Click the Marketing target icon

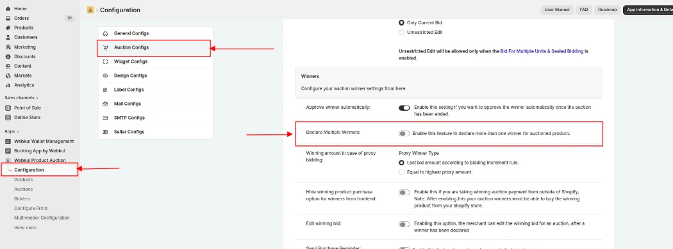pos(8,47)
